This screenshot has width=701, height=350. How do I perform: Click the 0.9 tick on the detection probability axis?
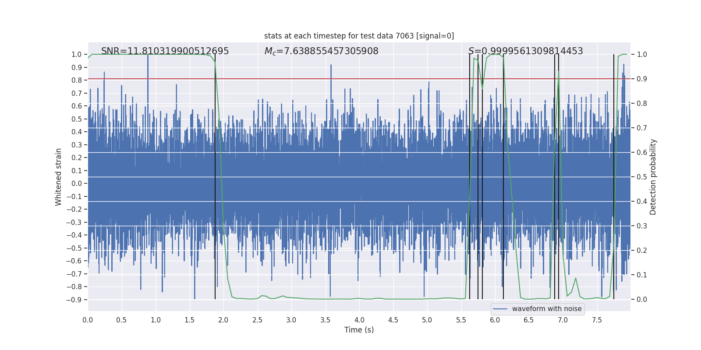(642, 79)
